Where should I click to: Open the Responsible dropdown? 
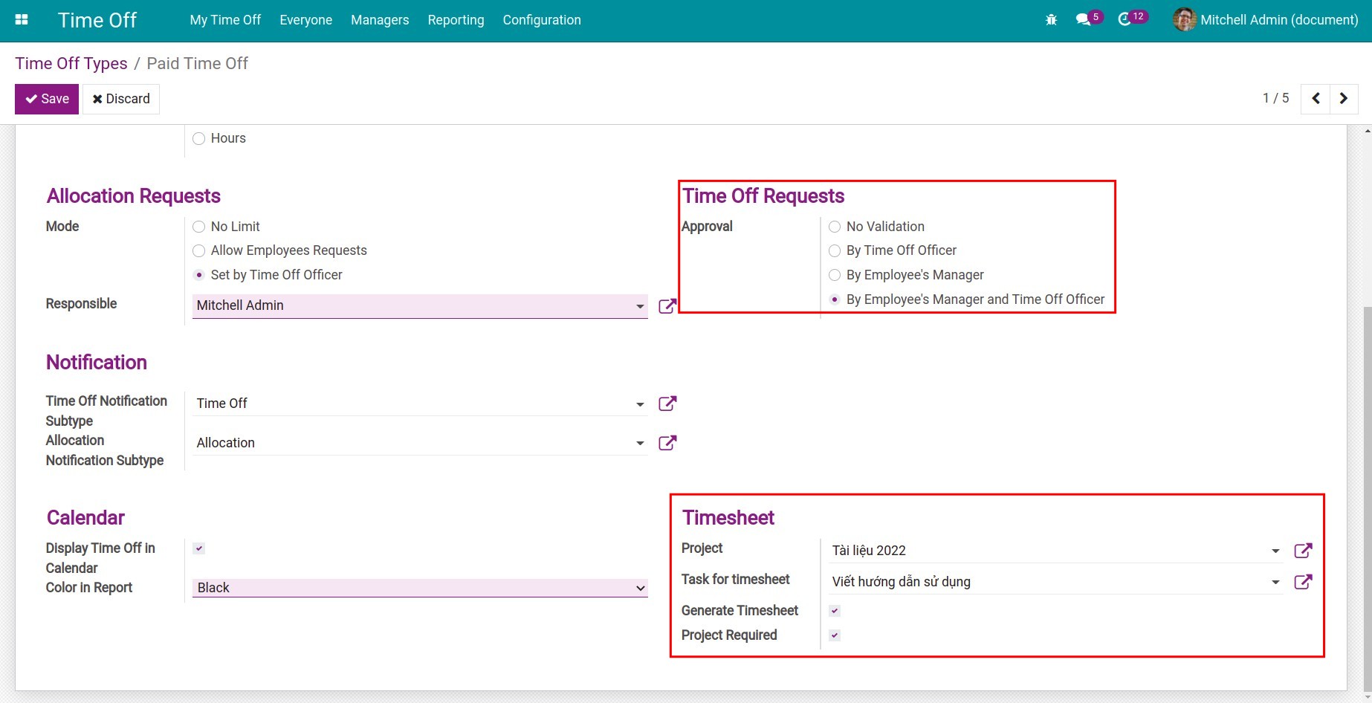(x=640, y=305)
